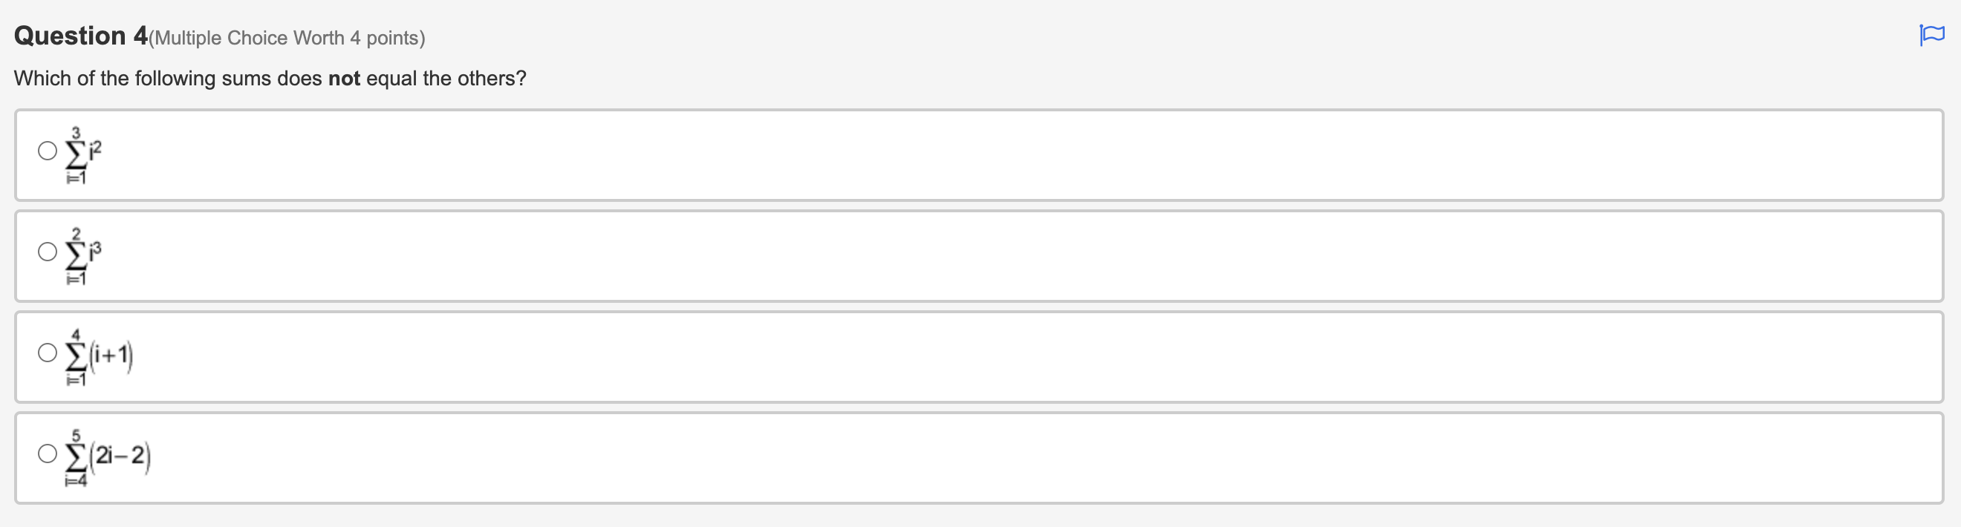Click the question prompt text

pos(270,78)
